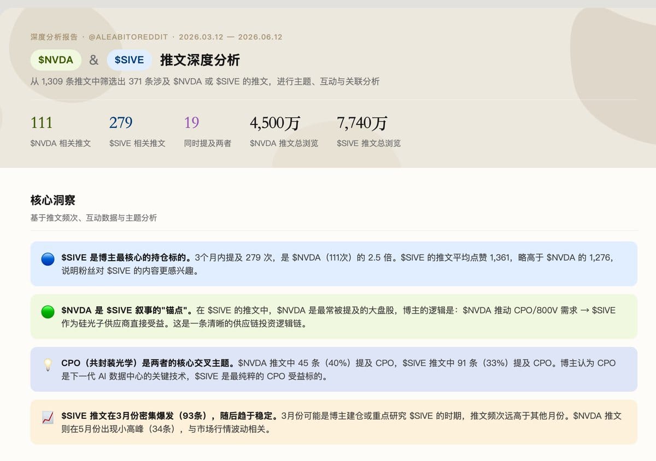This screenshot has width=656, height=461.
Task: Click the @ALEABITOREDDIT handle in header
Action: click(x=128, y=37)
